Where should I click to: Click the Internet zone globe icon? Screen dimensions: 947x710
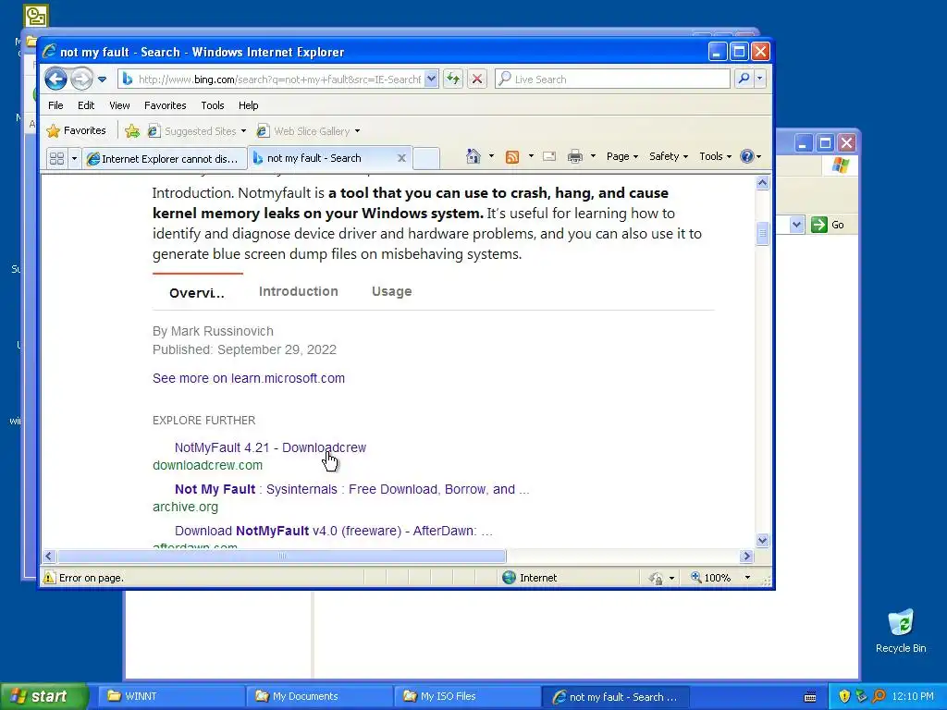[510, 578]
